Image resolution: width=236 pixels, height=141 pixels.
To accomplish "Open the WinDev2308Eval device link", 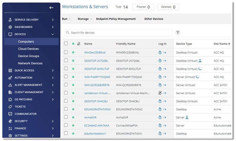I will click(x=95, y=53).
